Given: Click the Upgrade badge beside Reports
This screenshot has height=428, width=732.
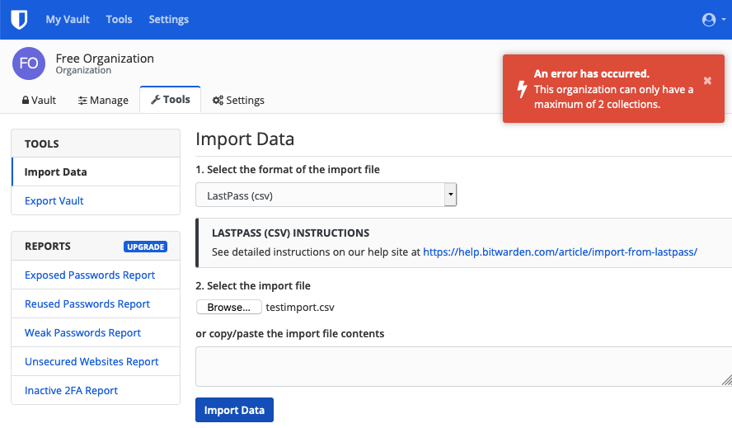Looking at the screenshot, I should (145, 247).
